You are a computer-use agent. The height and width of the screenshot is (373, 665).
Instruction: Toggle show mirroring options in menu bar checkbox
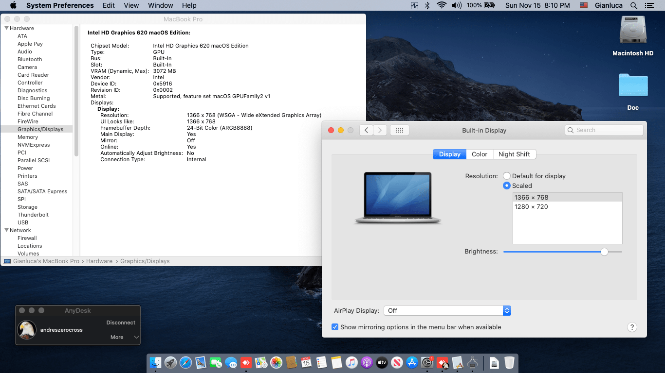335,327
